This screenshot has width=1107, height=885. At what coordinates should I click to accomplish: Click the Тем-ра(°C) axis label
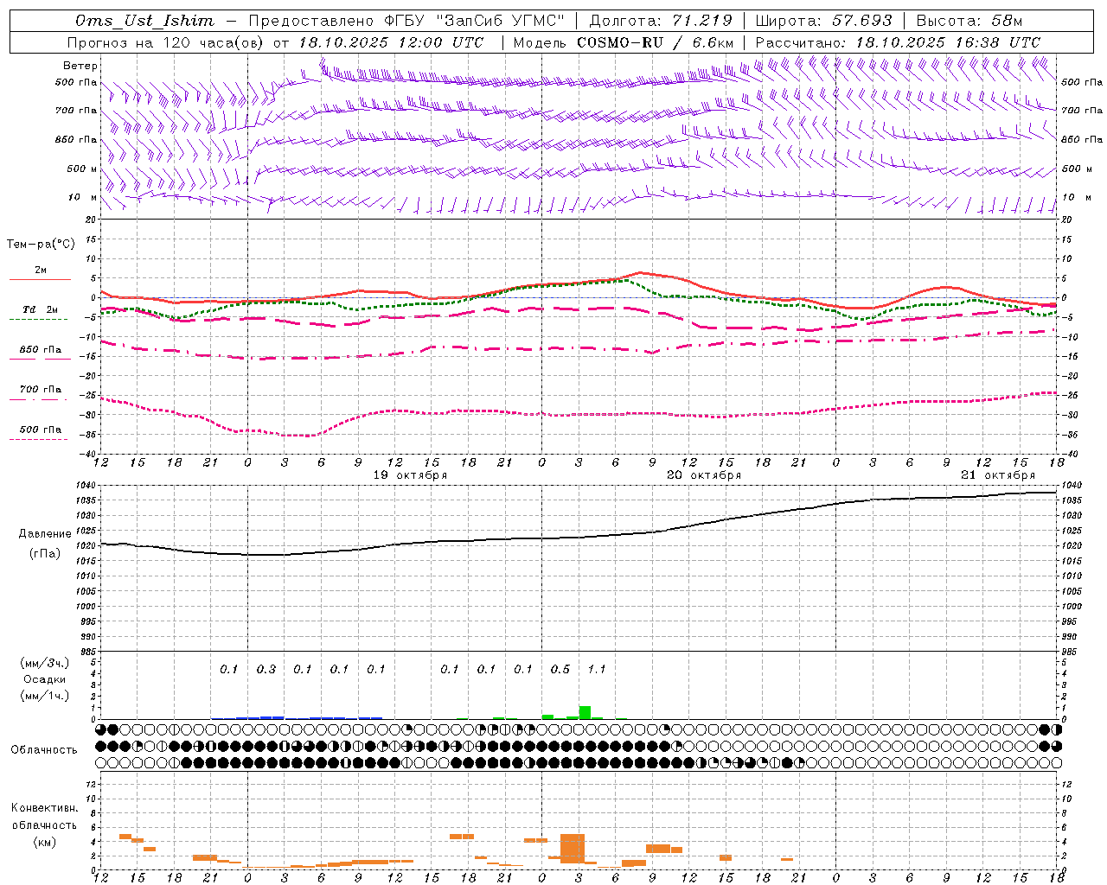(x=41, y=245)
